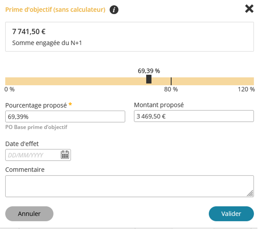
Task: Click the info icon beside the title
Action: point(114,10)
